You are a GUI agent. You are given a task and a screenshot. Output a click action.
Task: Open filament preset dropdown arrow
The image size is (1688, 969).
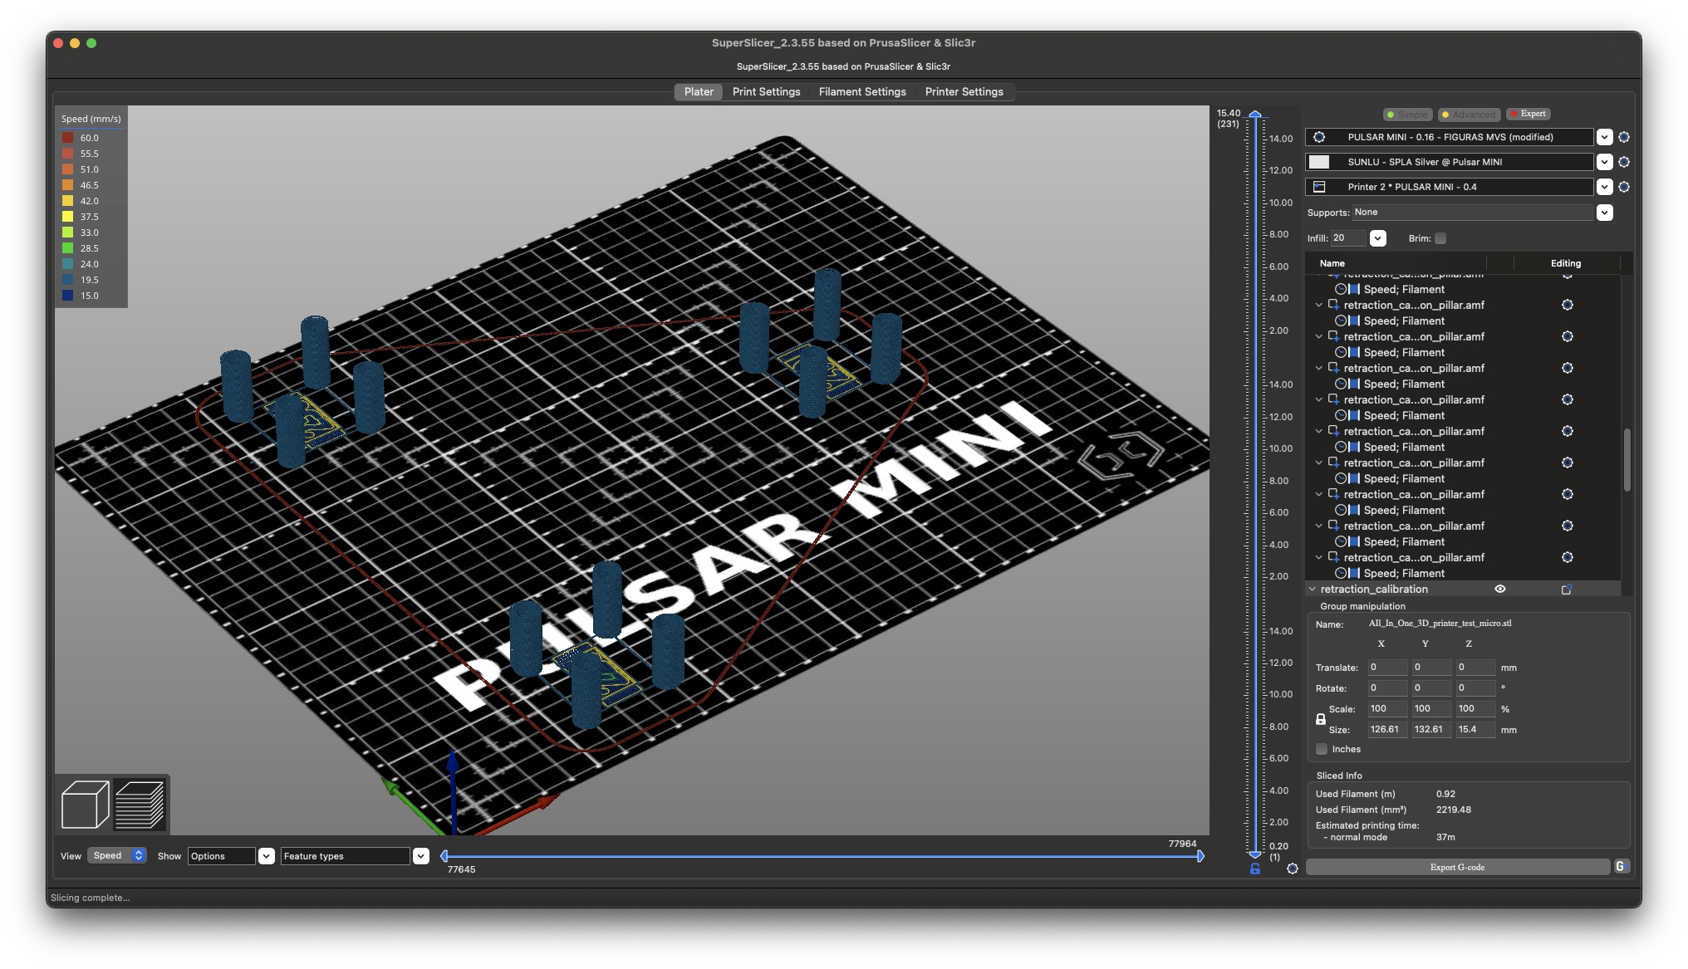pos(1605,162)
